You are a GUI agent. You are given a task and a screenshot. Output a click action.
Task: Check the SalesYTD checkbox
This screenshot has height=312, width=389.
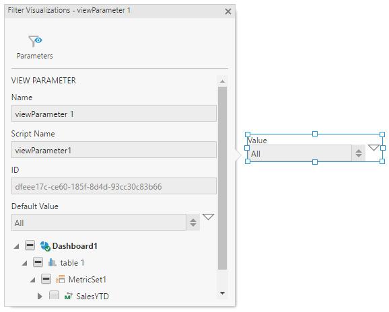coord(54,295)
